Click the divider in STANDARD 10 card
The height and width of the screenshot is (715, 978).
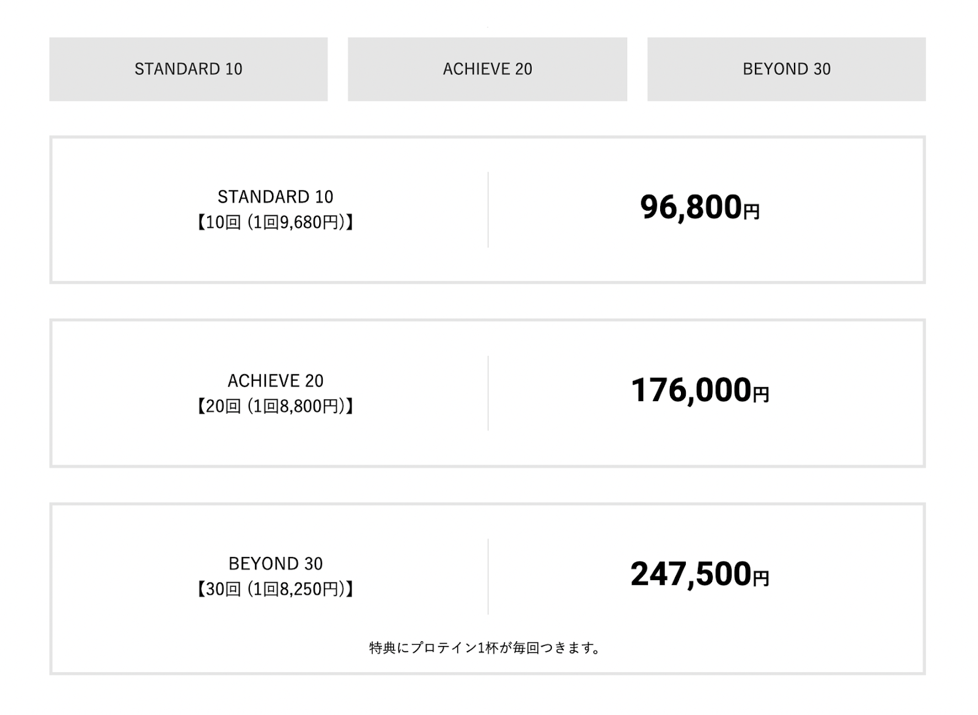[x=488, y=209]
